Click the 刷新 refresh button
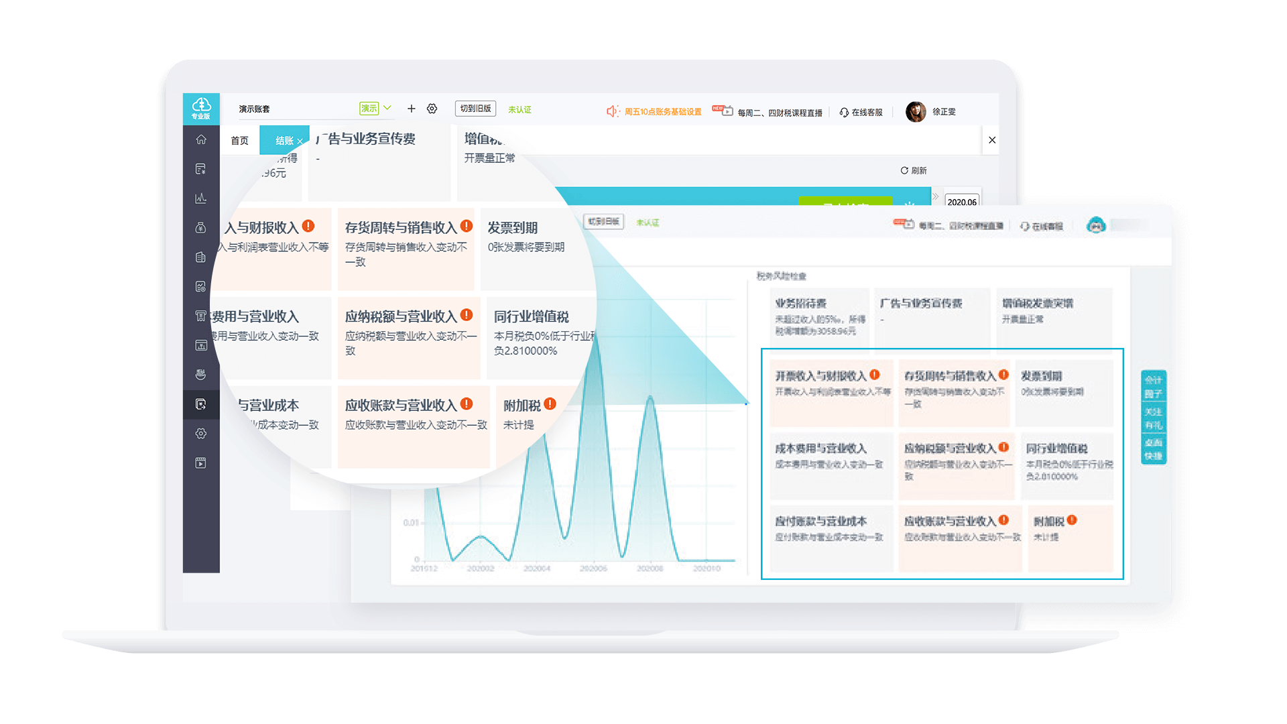1287x724 pixels. [914, 171]
